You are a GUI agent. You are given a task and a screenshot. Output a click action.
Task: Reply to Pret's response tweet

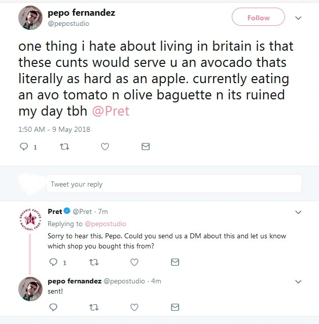point(53,262)
